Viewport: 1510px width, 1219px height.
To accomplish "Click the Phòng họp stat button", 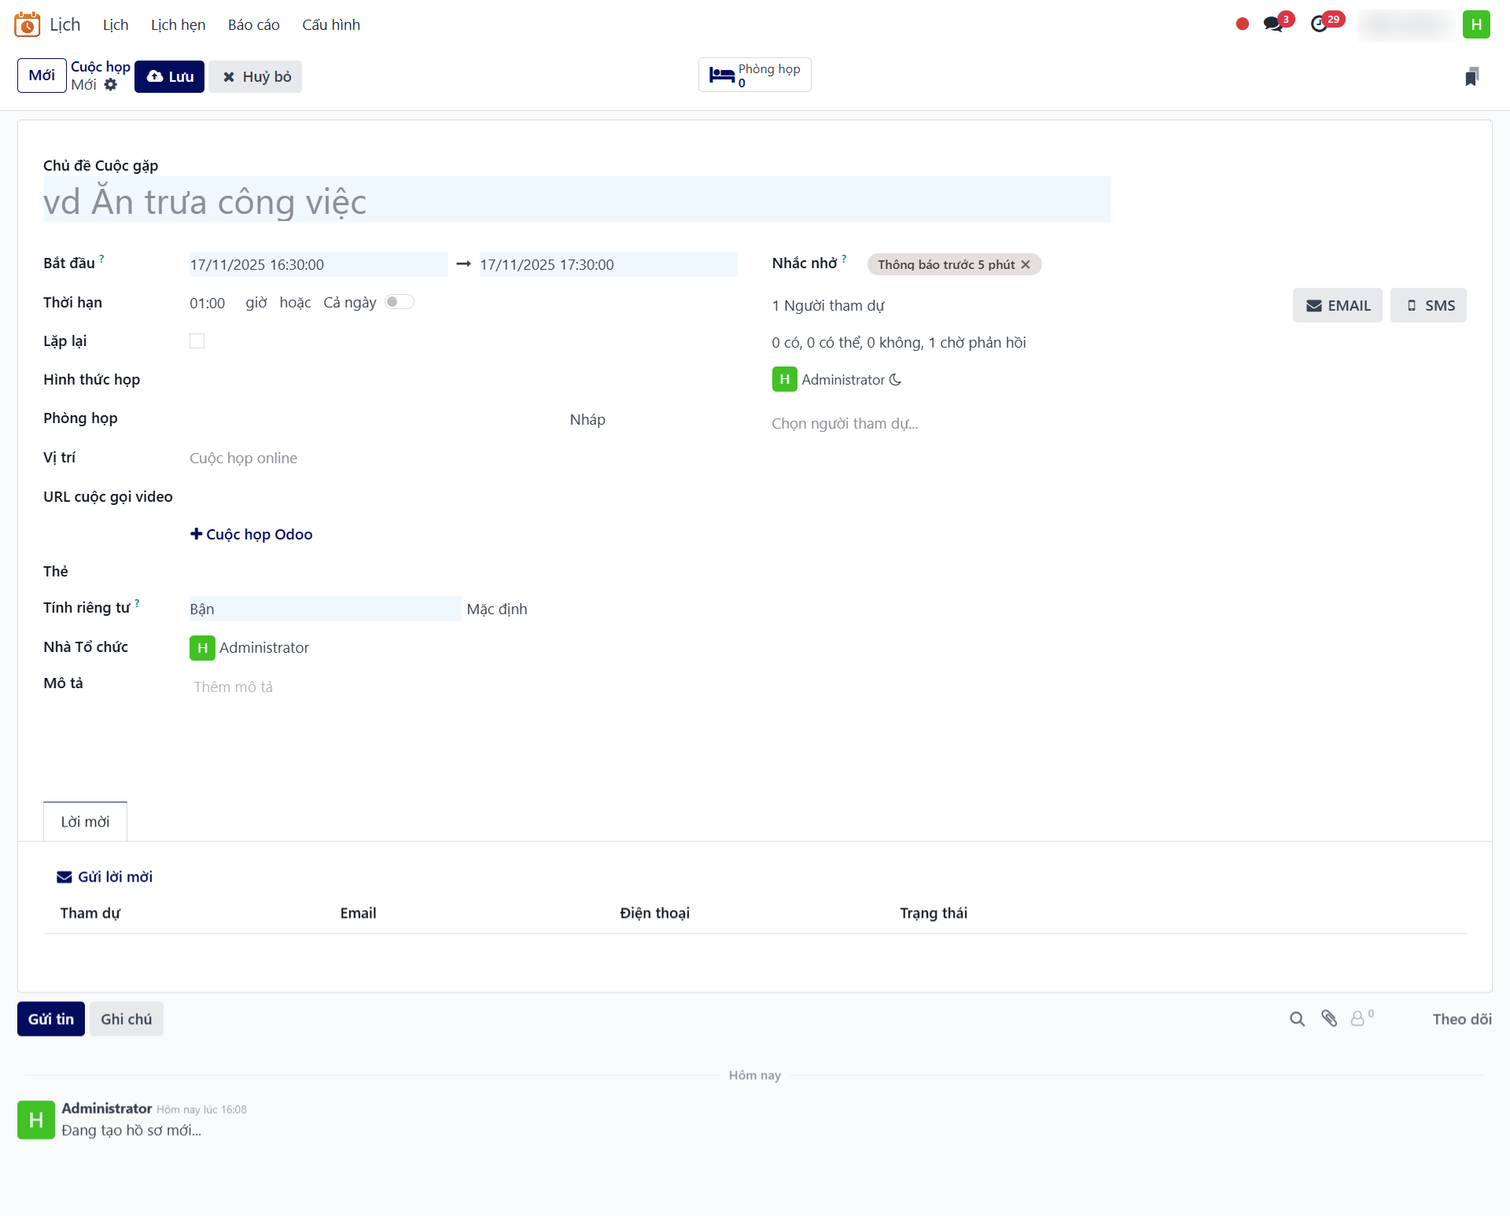I will [754, 75].
